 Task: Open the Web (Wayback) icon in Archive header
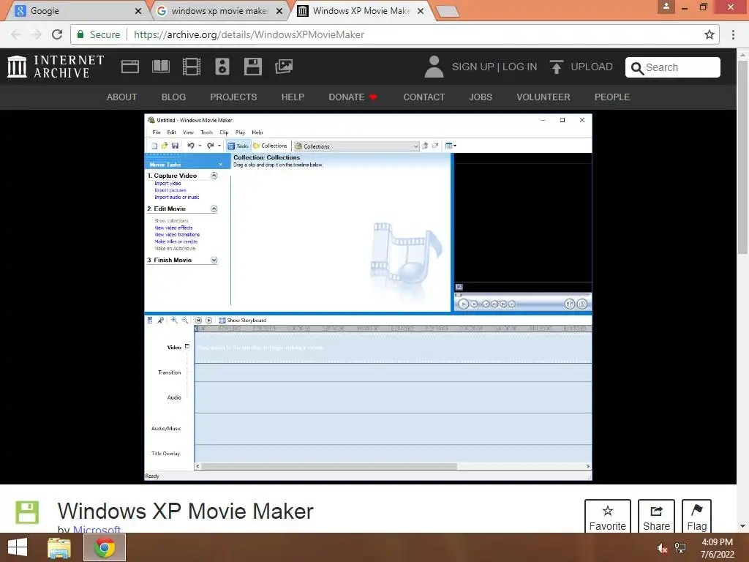(x=130, y=67)
